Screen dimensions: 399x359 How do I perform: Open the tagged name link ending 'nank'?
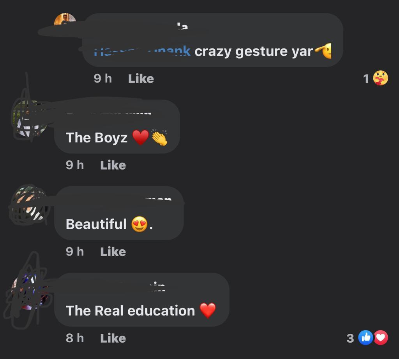[142, 51]
